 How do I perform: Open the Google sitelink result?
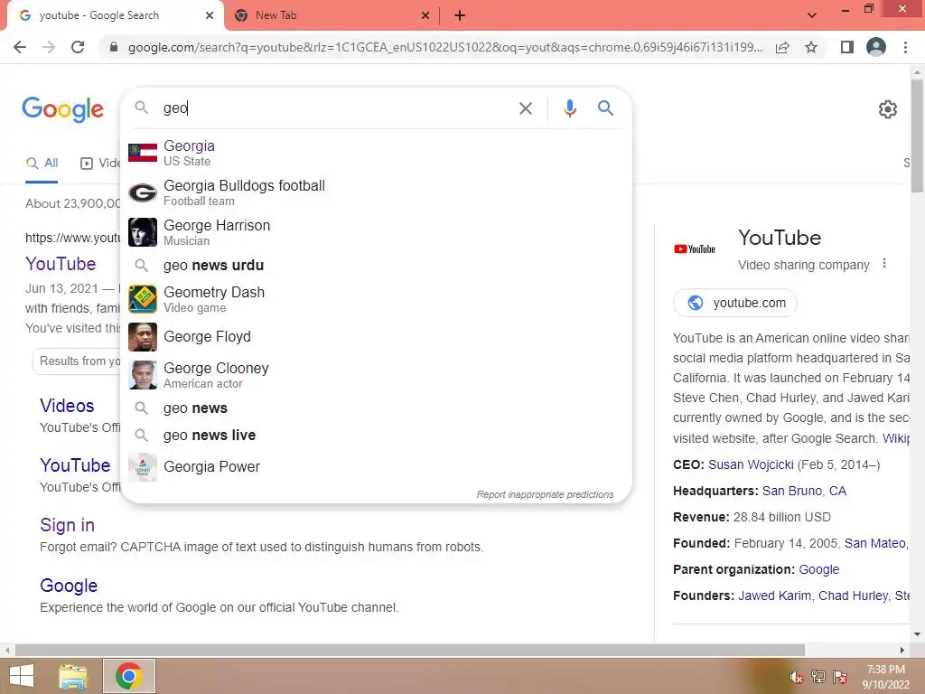pyautogui.click(x=69, y=586)
